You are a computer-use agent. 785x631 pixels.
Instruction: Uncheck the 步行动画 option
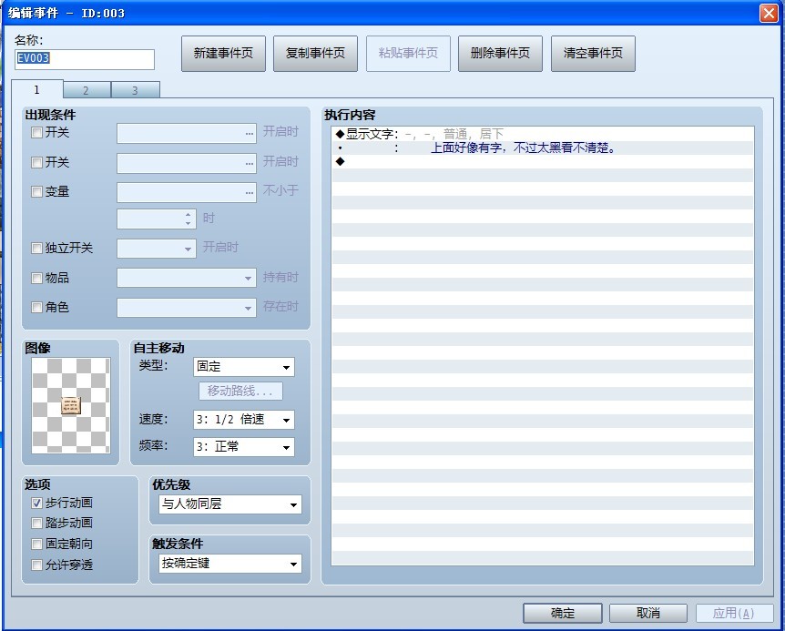[36, 503]
